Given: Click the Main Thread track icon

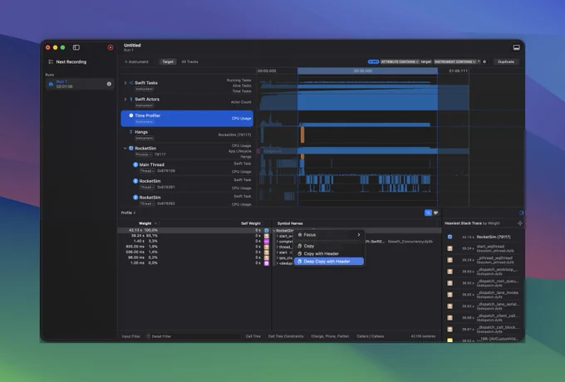Looking at the screenshot, I should [x=135, y=164].
